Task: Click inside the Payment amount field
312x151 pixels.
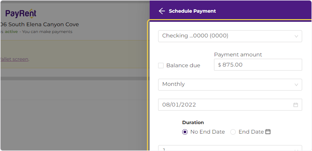Action: pos(258,64)
